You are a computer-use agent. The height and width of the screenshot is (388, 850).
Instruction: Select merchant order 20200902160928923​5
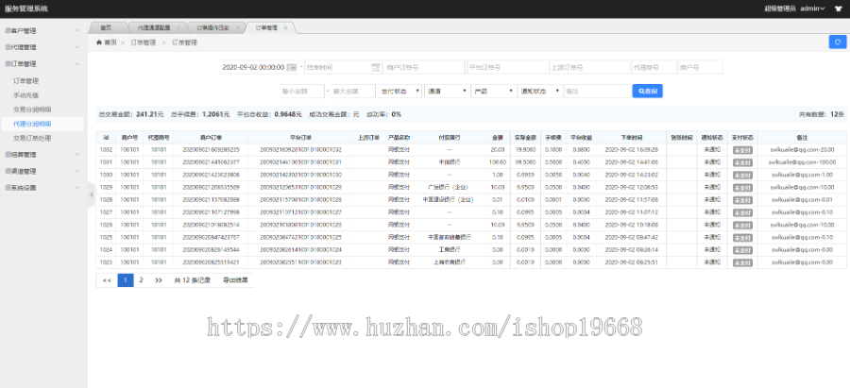tap(212, 149)
